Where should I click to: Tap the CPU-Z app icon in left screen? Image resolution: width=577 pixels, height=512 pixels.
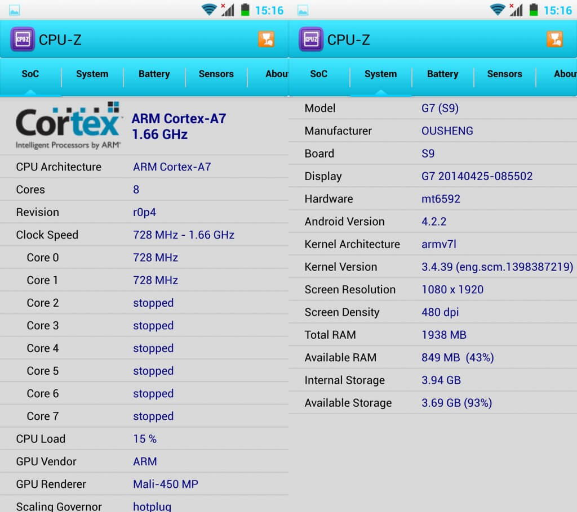(23, 39)
